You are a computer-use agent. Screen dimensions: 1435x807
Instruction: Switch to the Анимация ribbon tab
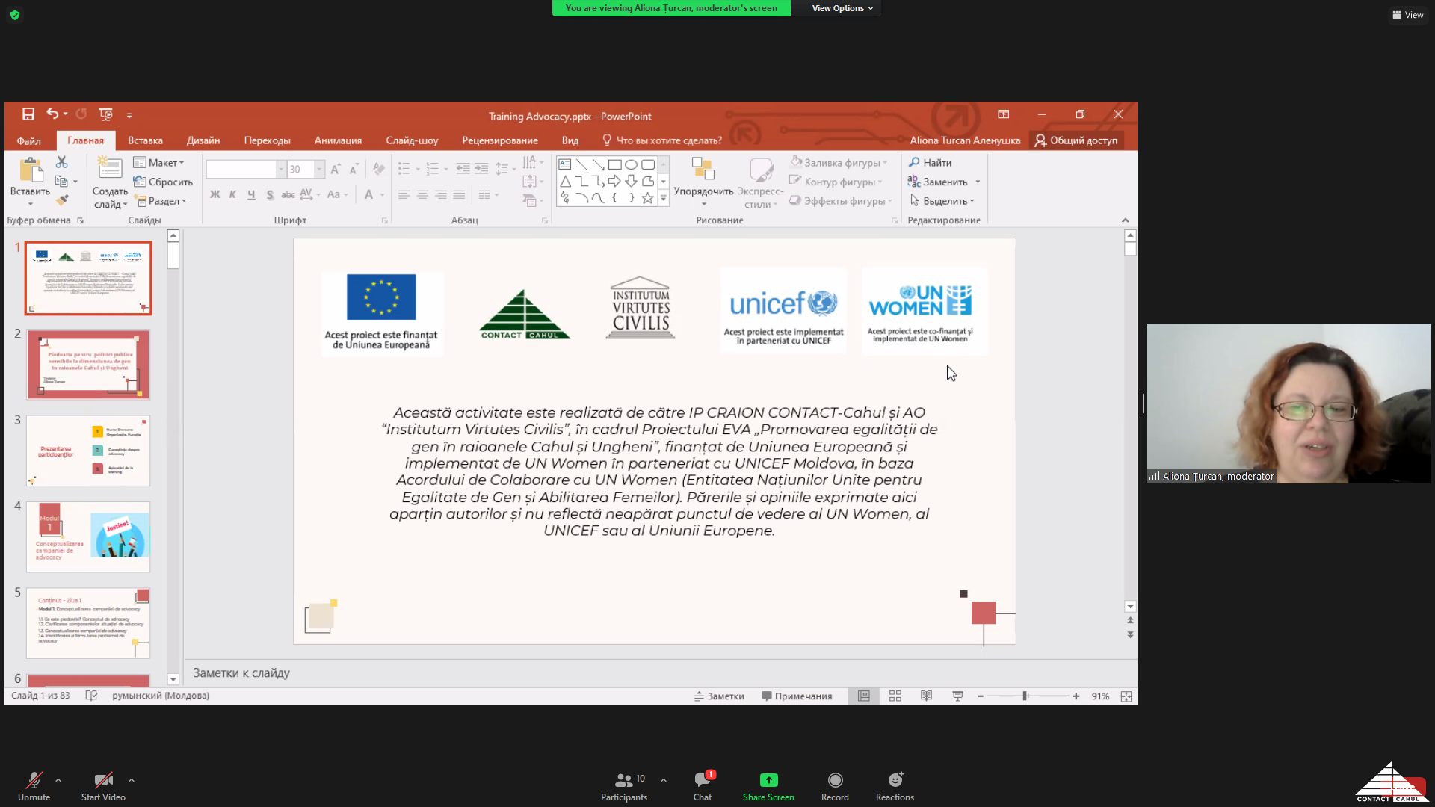pyautogui.click(x=338, y=140)
